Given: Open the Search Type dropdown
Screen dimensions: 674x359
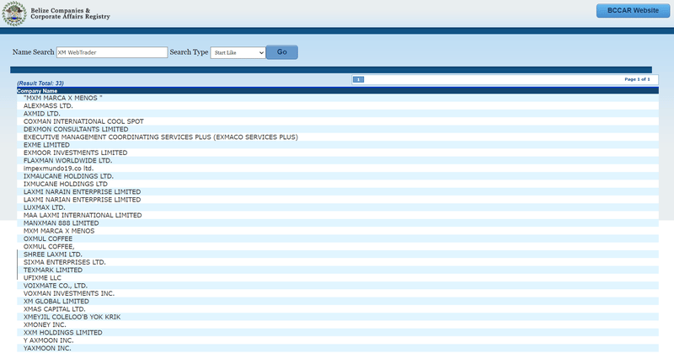Looking at the screenshot, I should coord(238,52).
